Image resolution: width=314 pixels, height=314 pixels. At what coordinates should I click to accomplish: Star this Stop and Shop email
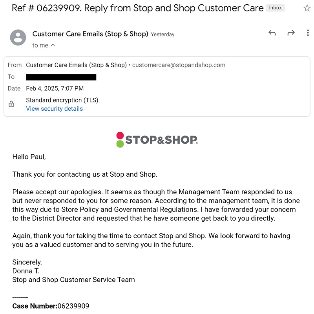point(307,8)
